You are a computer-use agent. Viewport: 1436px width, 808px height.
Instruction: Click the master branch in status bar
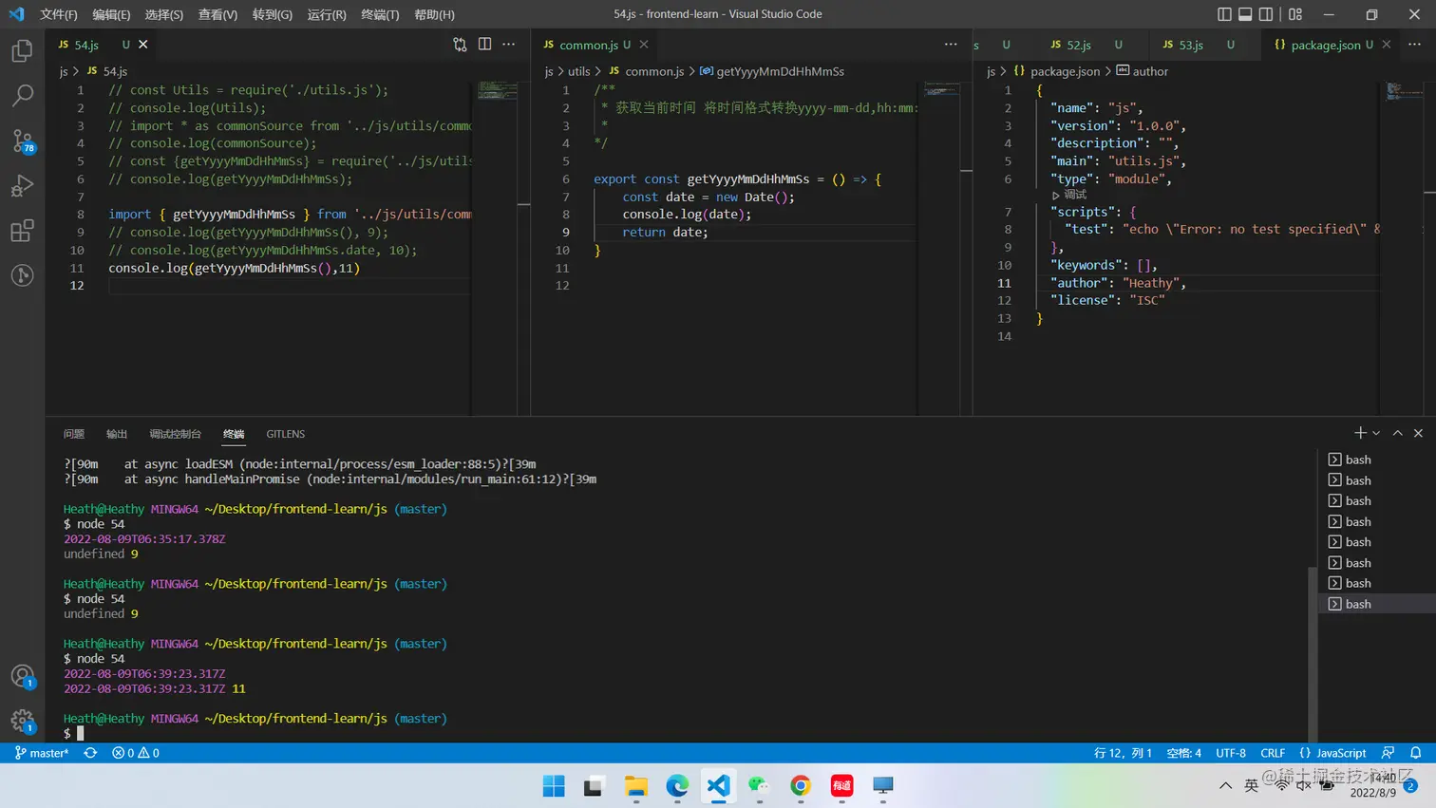tap(42, 753)
